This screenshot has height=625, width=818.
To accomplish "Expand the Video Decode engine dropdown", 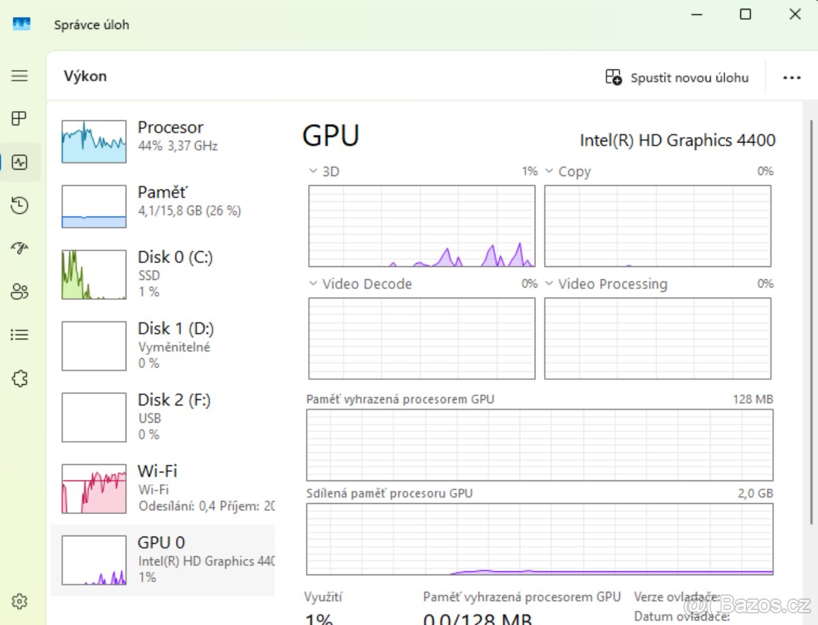I will (361, 284).
